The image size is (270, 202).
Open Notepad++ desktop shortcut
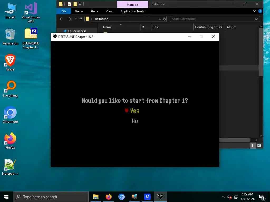point(10,167)
